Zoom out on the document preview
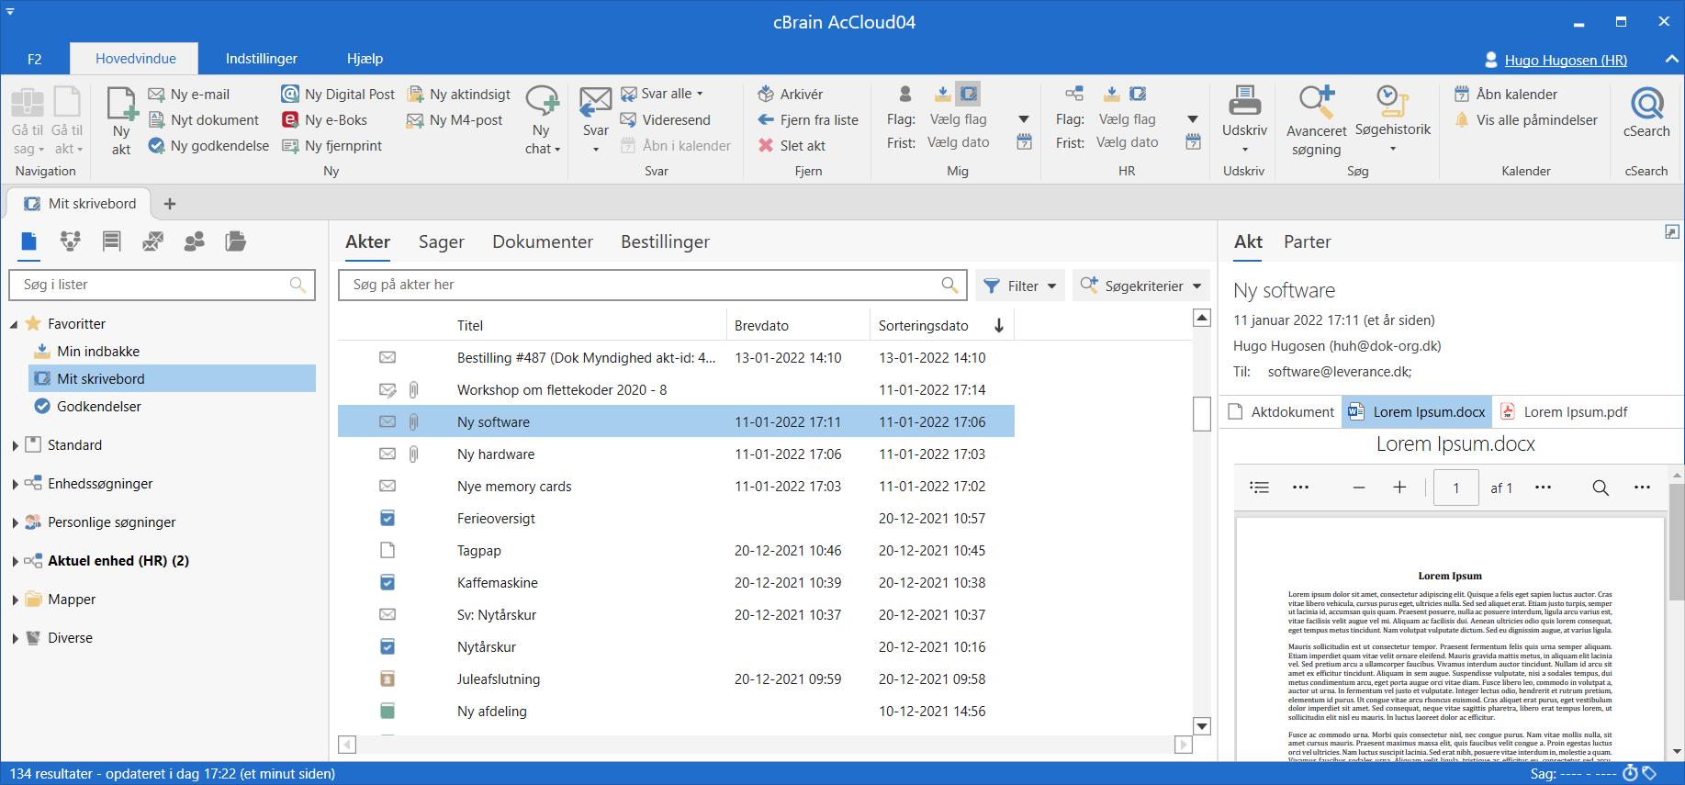 [1359, 488]
